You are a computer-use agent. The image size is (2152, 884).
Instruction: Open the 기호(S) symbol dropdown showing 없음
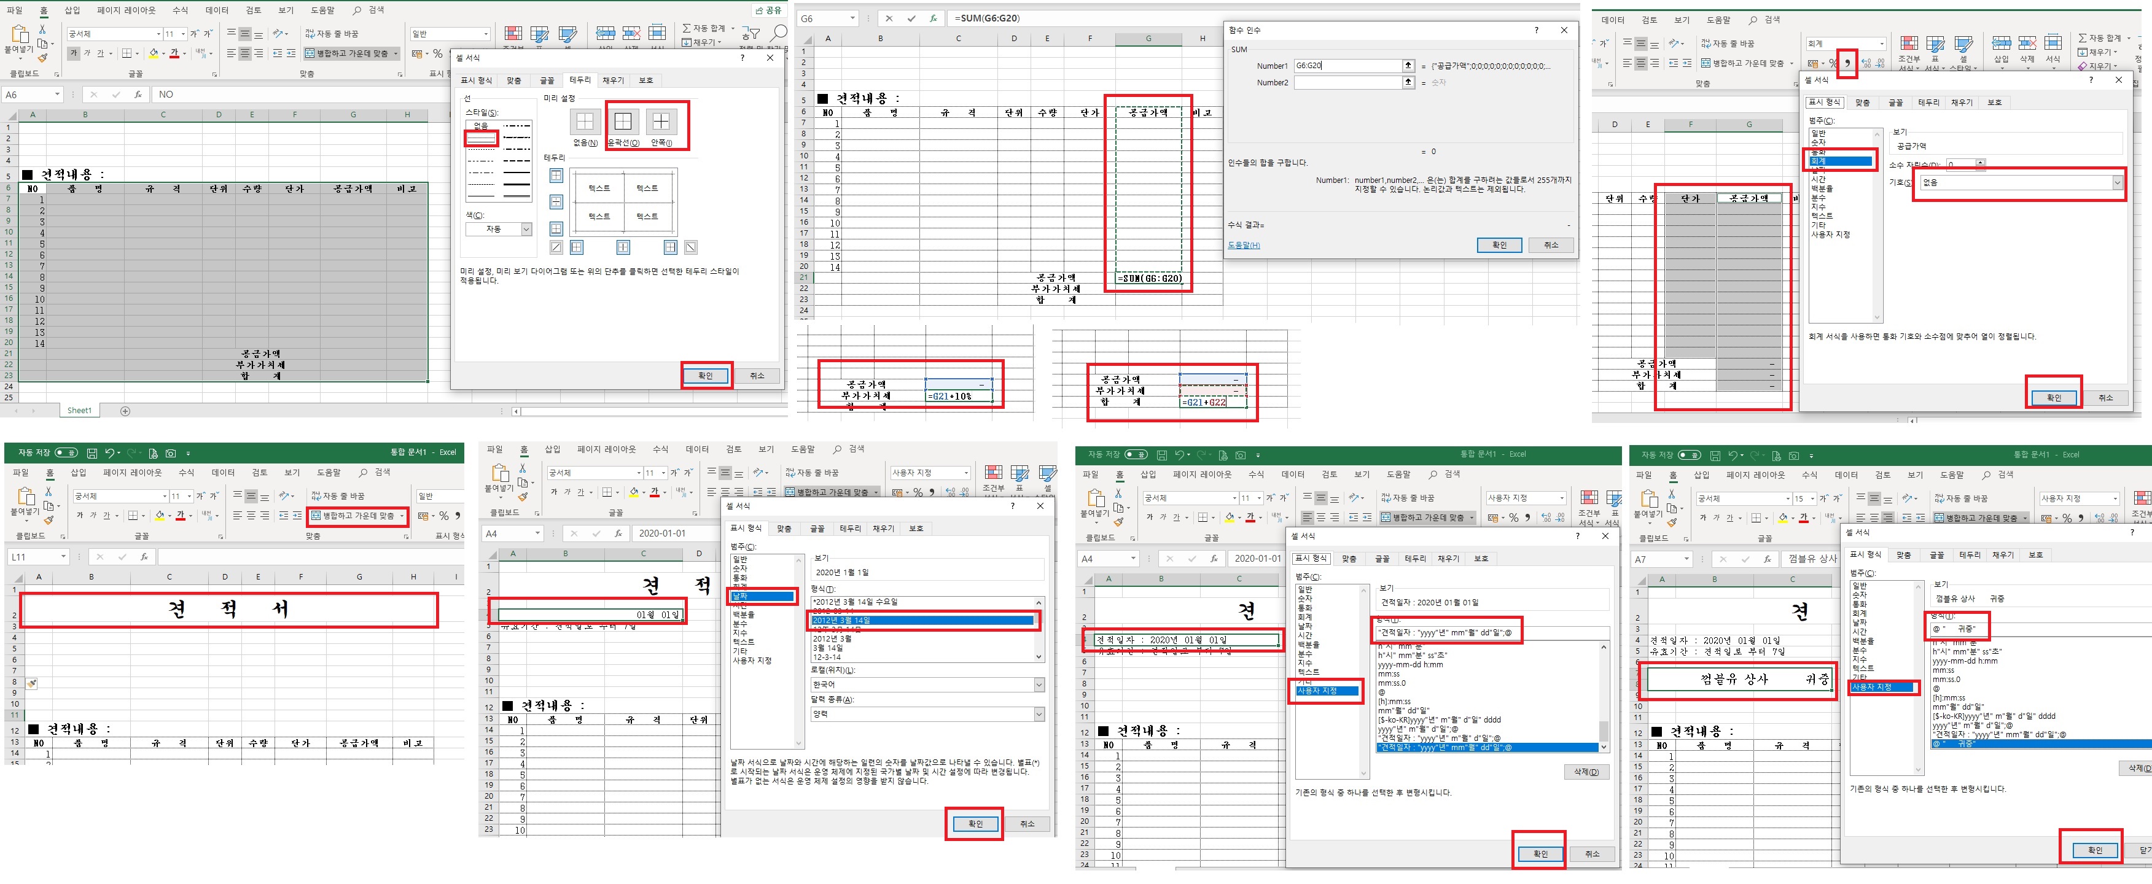pos(2117,182)
